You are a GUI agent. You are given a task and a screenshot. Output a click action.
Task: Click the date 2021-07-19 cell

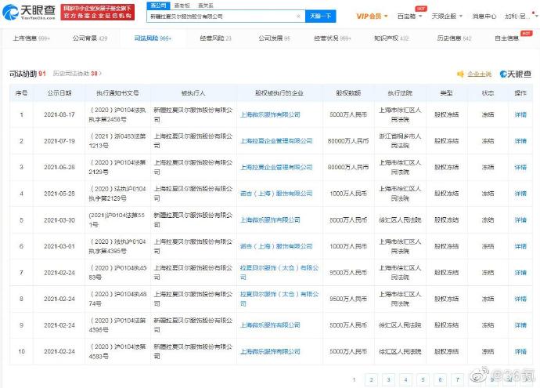59,141
